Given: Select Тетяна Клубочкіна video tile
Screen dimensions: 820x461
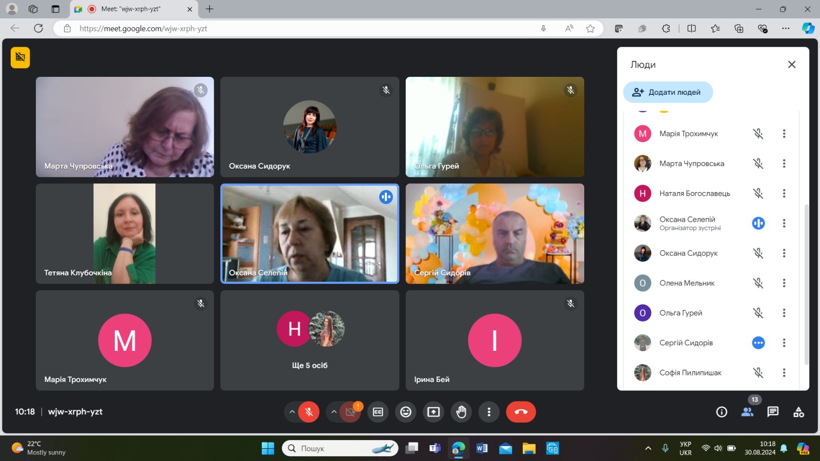Looking at the screenshot, I should tap(125, 234).
